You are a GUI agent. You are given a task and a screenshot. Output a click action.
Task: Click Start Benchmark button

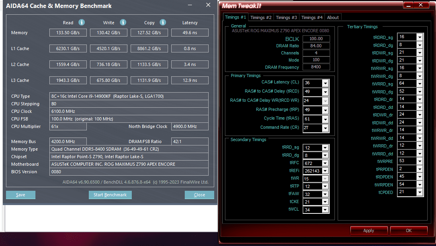110,195
